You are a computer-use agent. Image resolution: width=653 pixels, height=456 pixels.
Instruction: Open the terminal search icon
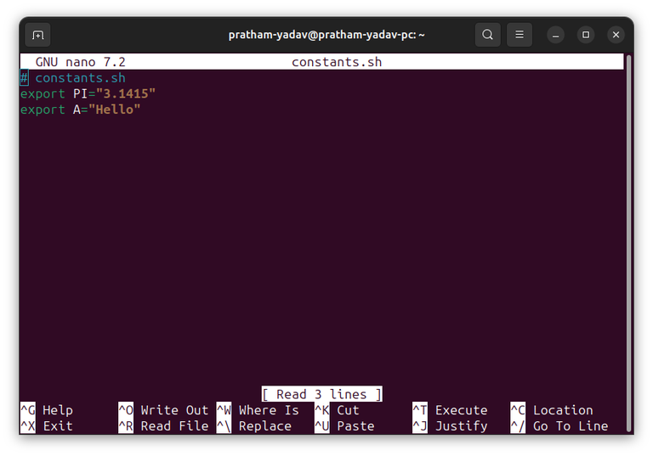coord(488,35)
